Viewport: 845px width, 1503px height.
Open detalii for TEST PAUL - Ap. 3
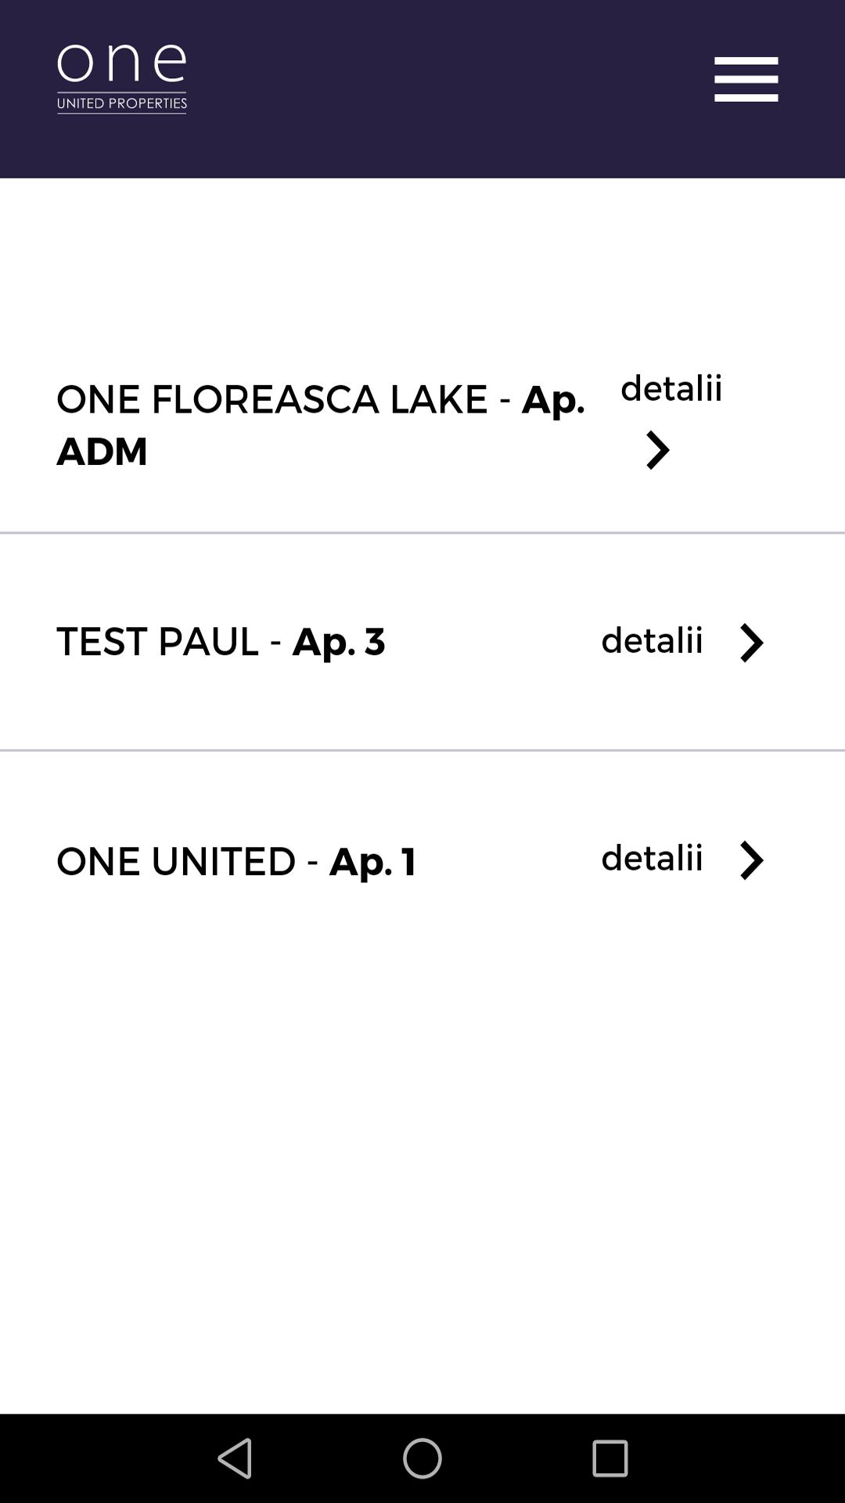click(652, 641)
